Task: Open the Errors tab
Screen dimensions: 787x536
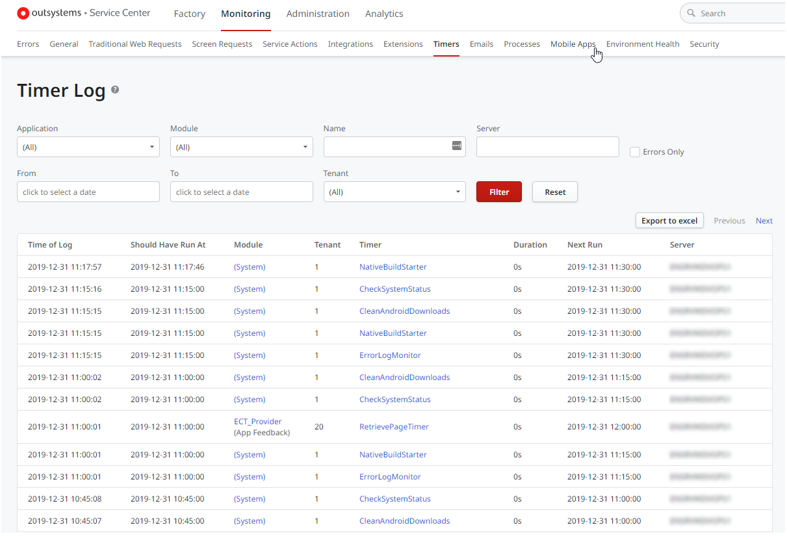Action: (x=28, y=44)
